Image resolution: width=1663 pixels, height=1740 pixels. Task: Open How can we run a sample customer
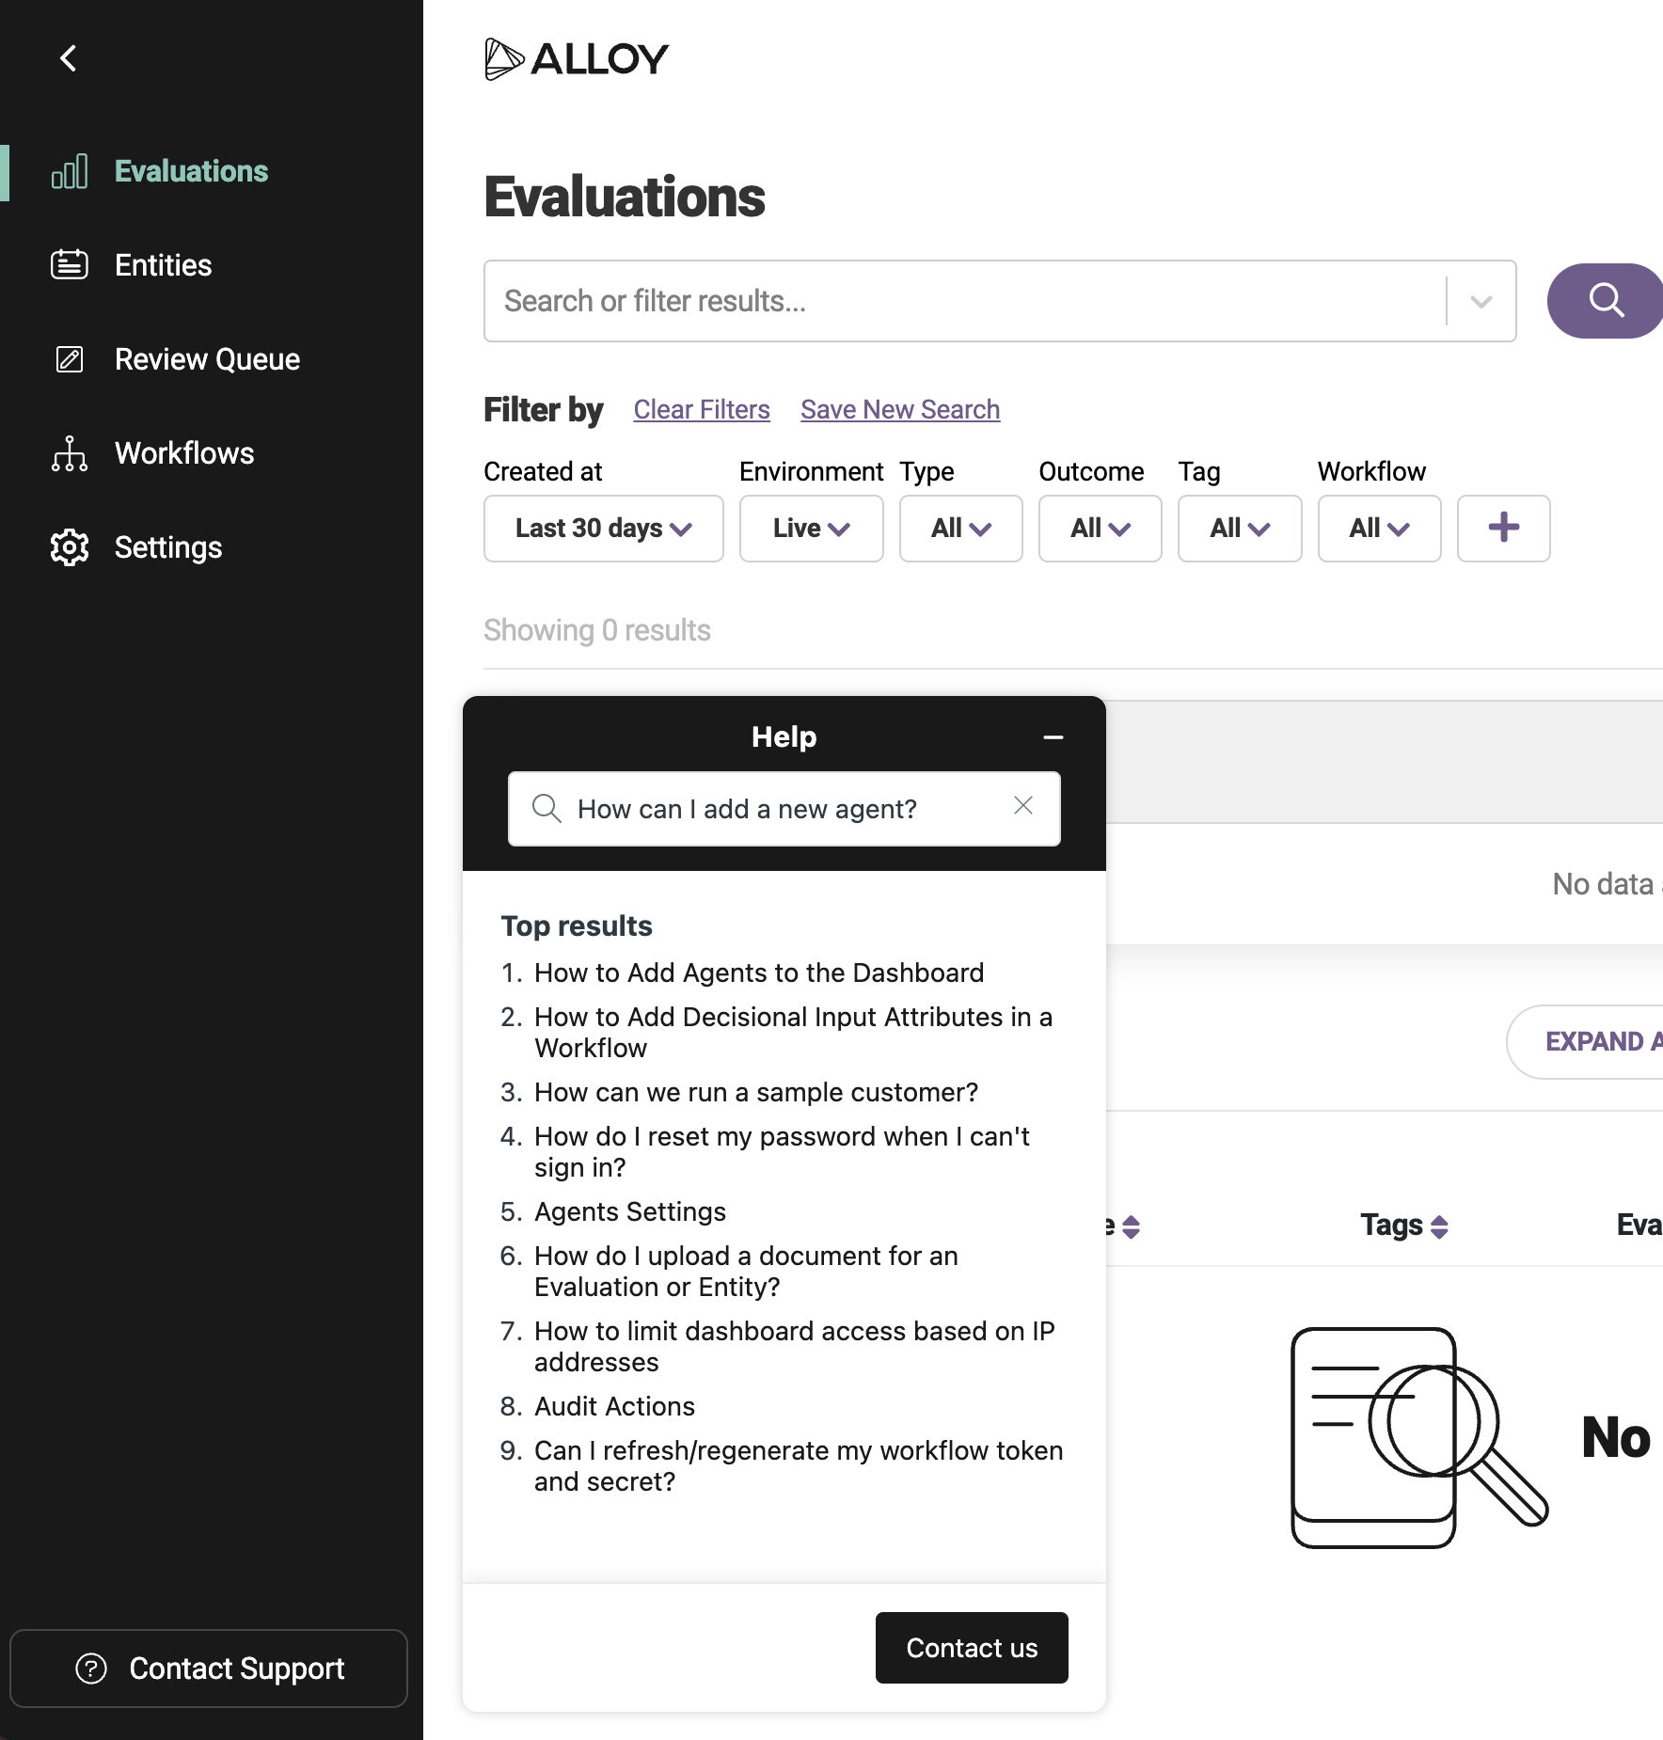(x=756, y=1092)
